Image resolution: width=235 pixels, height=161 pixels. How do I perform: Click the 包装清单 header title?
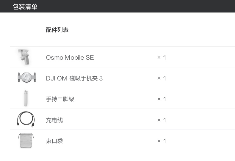(25, 7)
